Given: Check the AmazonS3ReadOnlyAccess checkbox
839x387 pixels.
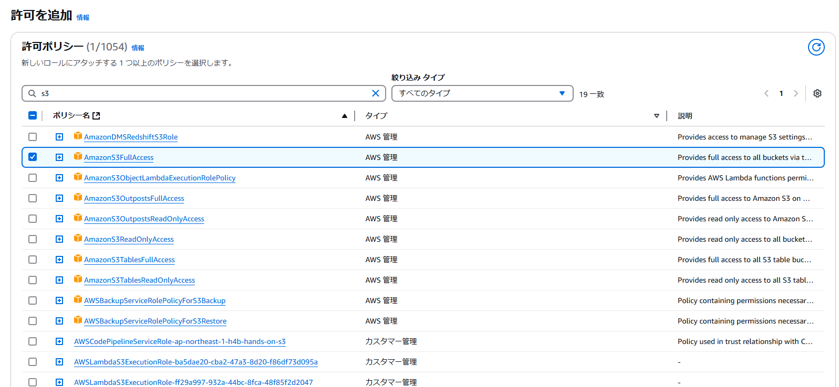Looking at the screenshot, I should coord(33,239).
